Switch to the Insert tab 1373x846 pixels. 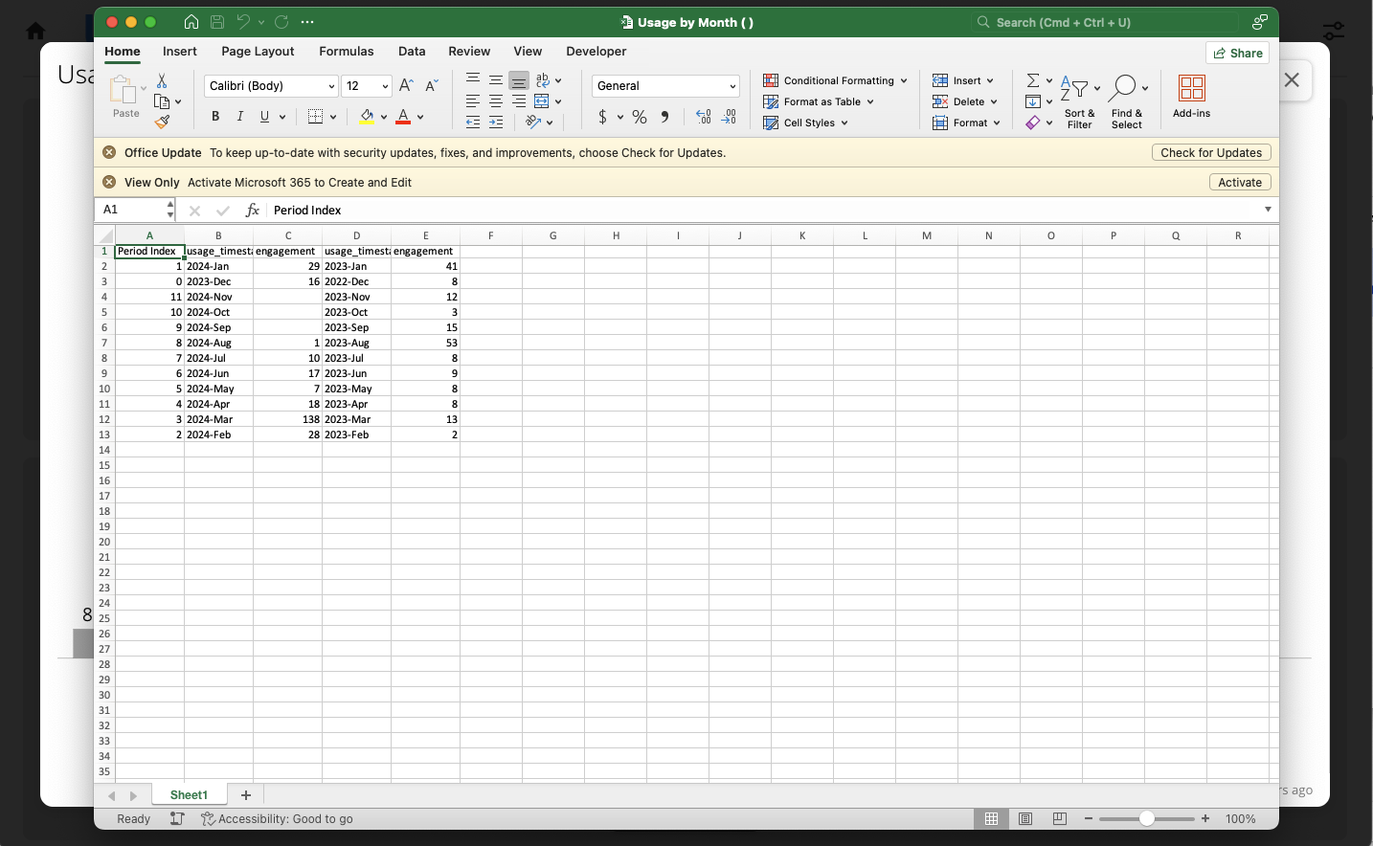[x=180, y=52]
